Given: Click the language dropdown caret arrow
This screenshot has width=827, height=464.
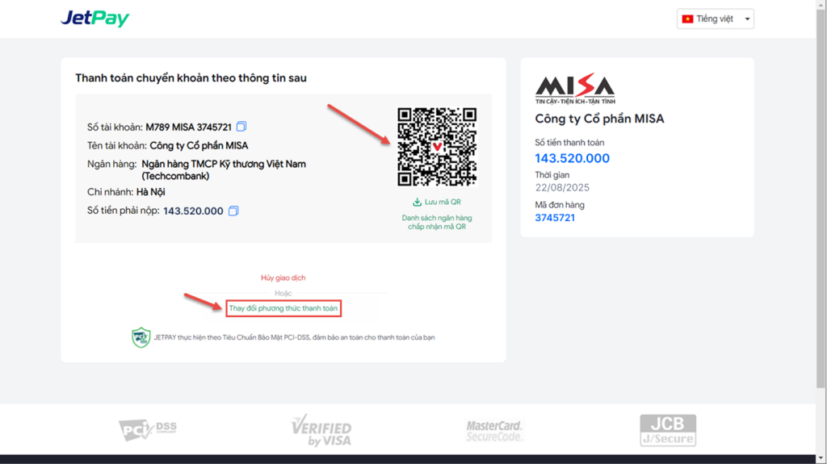Looking at the screenshot, I should [x=747, y=19].
